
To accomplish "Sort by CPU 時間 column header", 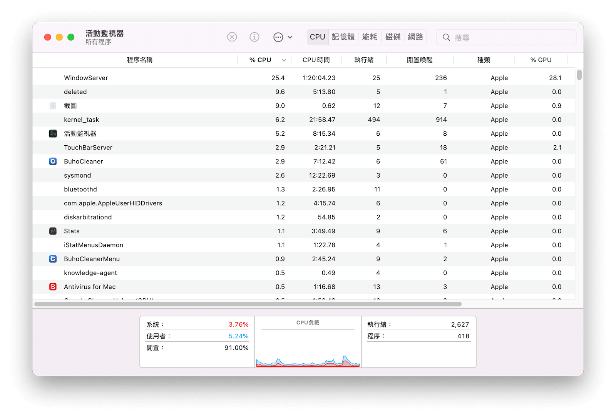I will tap(316, 60).
